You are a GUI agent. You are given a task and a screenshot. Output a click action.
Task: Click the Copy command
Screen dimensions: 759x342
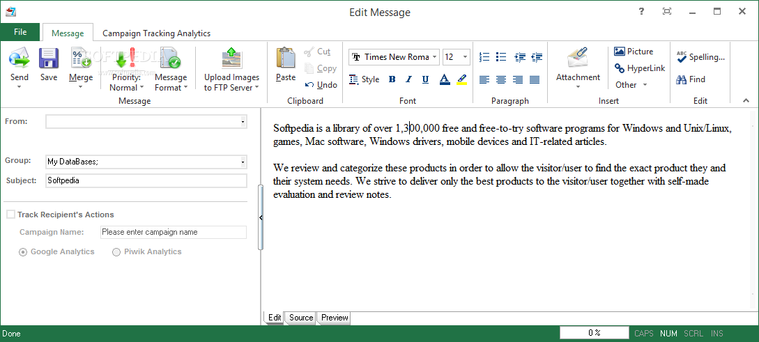coord(321,68)
